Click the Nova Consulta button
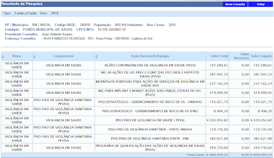 [235, 4]
